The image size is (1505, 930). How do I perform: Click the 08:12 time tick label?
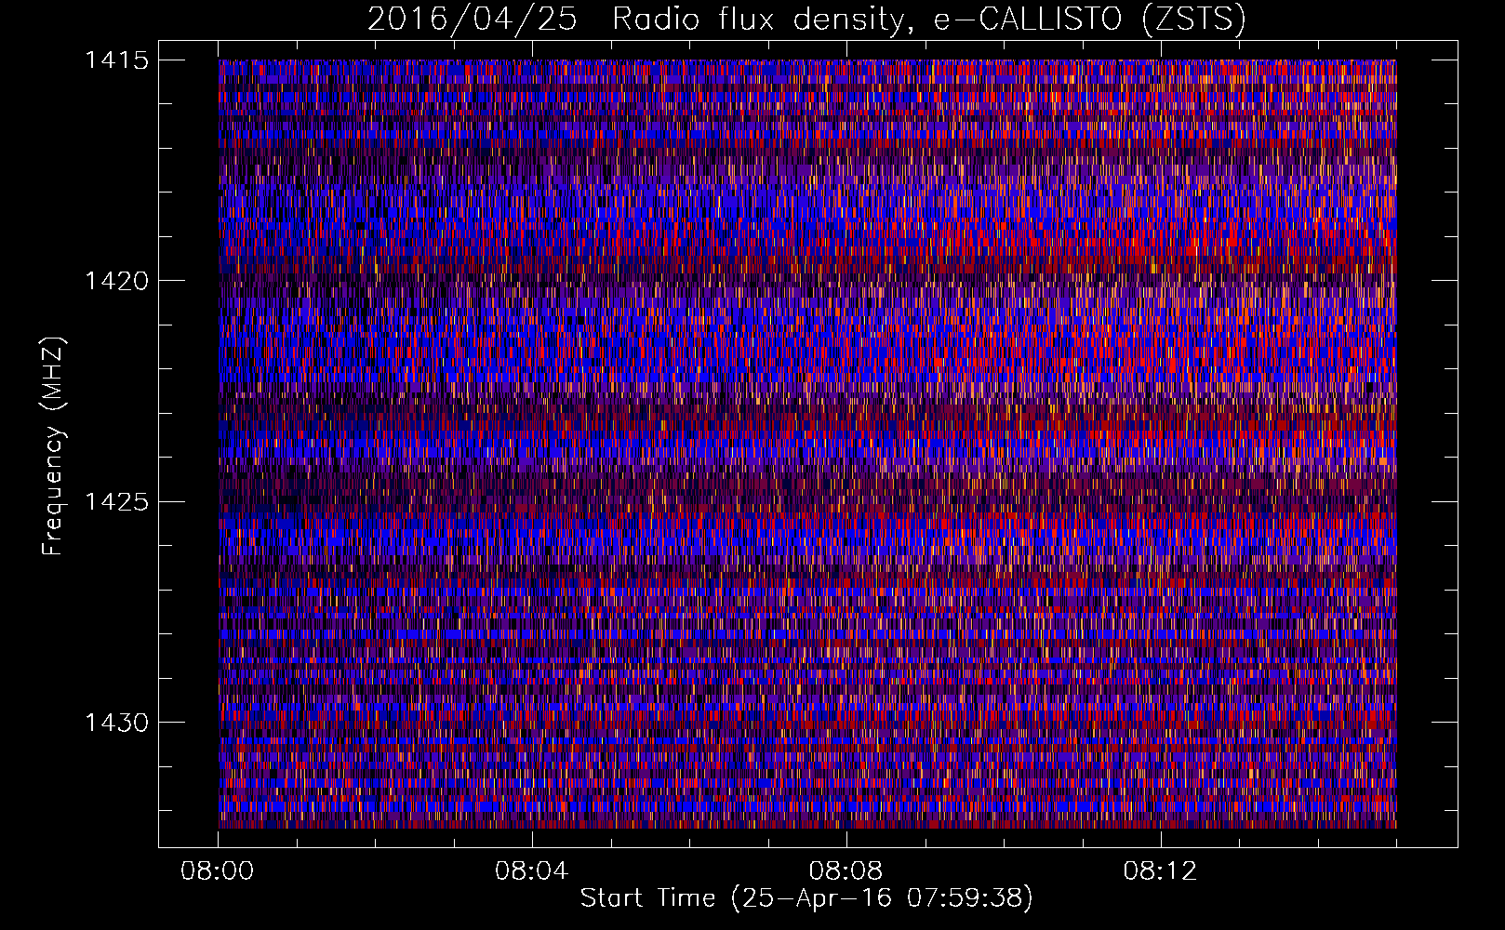[1160, 871]
